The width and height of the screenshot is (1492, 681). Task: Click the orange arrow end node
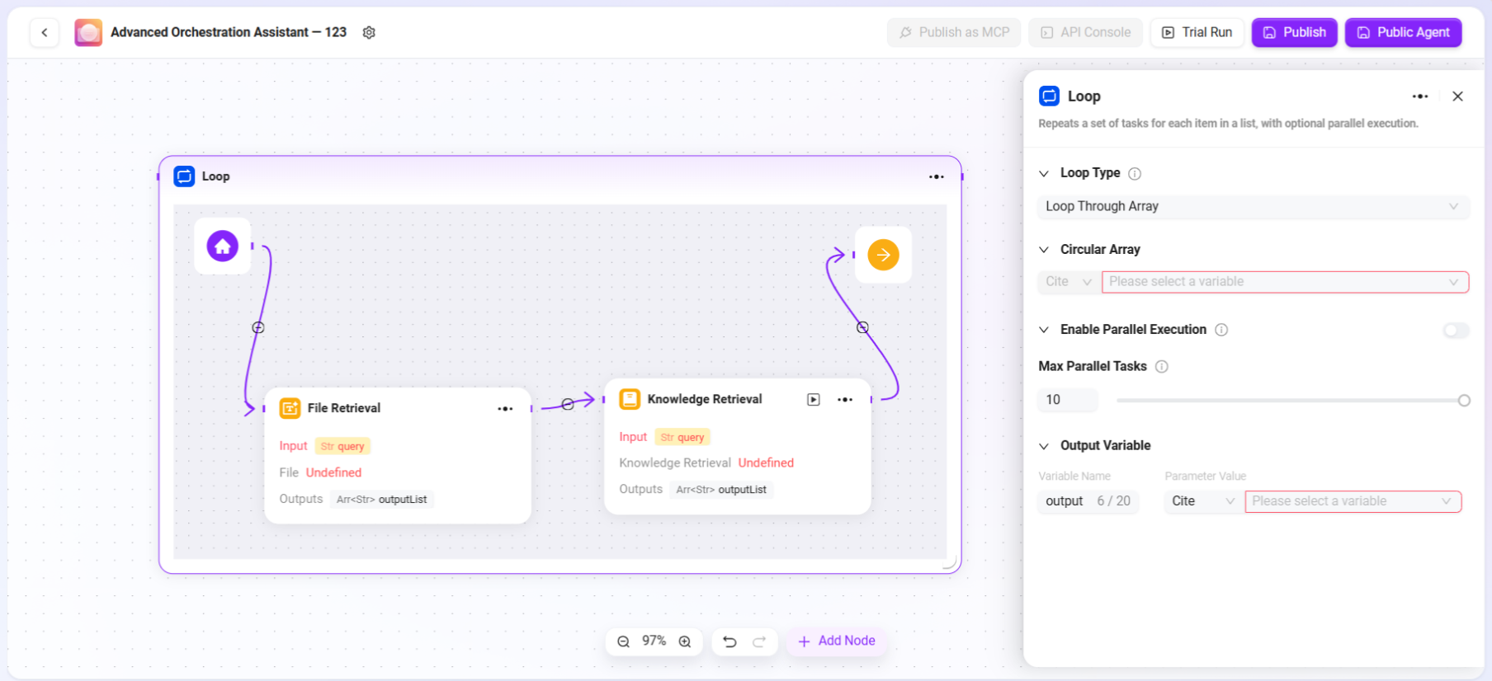click(x=883, y=255)
